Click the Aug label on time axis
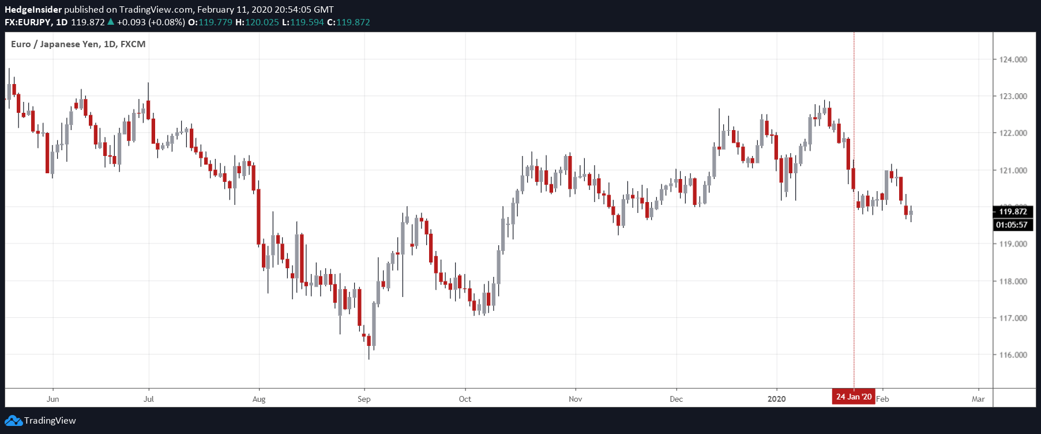1041x434 pixels. pyautogui.click(x=259, y=399)
